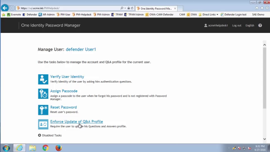Image resolution: width=270 pixels, height=152 pixels.
Task: Click the Add to favorites bar star icon
Action: point(4,15)
